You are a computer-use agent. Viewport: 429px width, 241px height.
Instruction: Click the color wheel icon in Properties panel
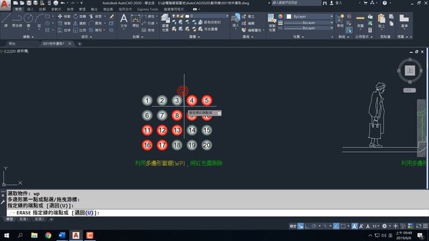click(280, 16)
